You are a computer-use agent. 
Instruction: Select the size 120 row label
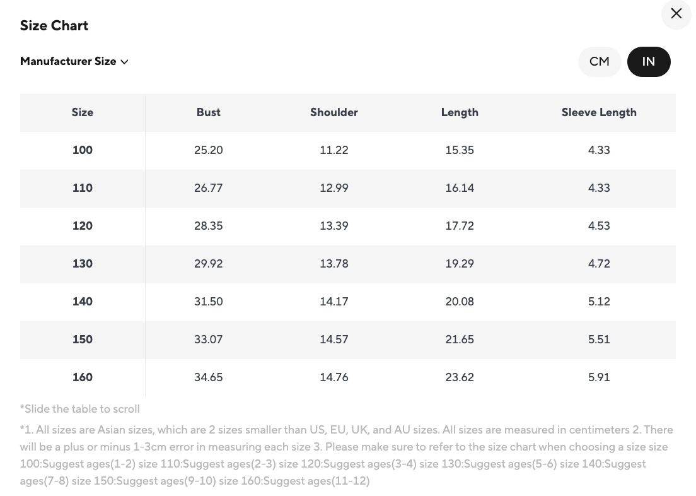(x=83, y=226)
